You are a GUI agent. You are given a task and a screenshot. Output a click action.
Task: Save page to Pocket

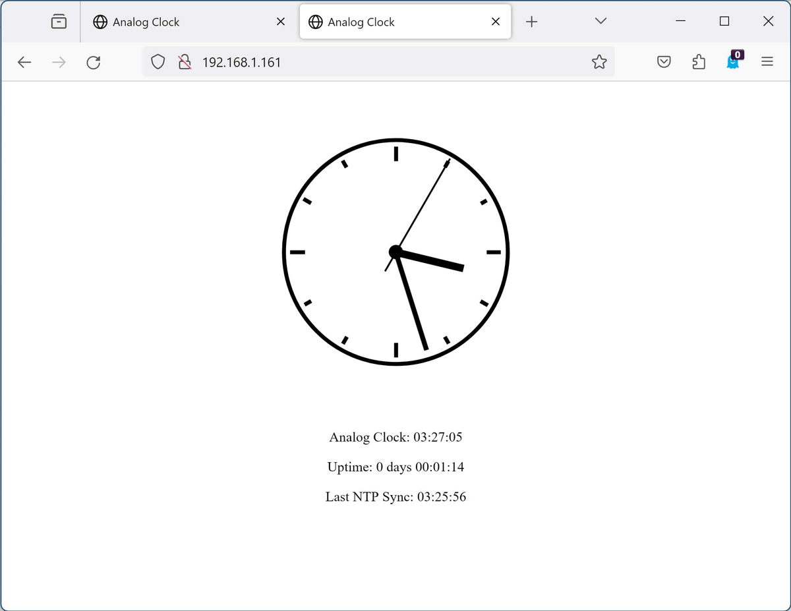click(664, 63)
